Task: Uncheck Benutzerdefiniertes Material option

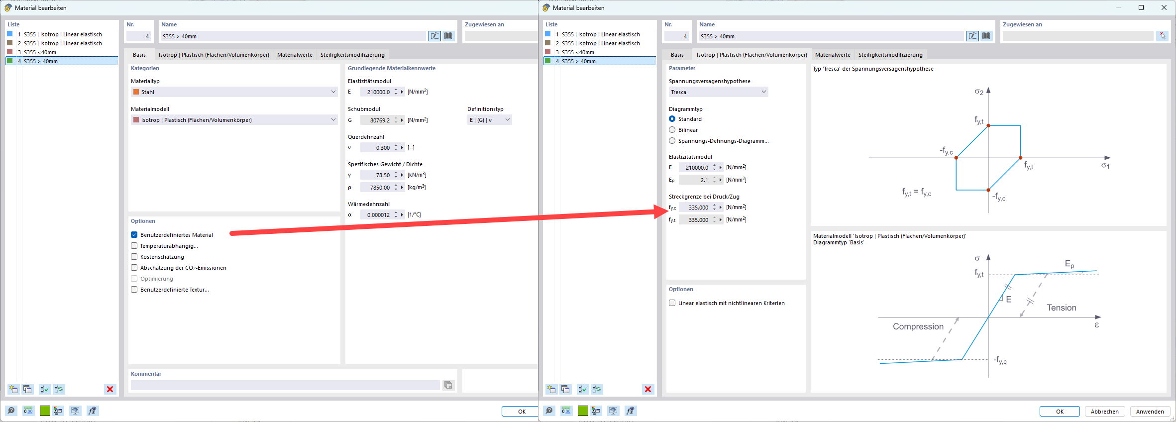Action: 134,235
